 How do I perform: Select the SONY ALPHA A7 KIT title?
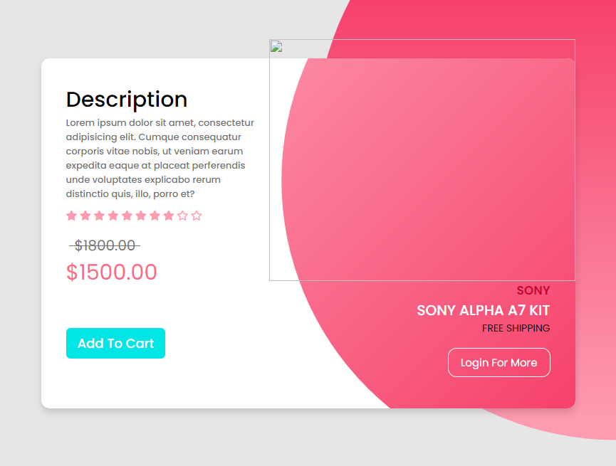[x=484, y=310]
